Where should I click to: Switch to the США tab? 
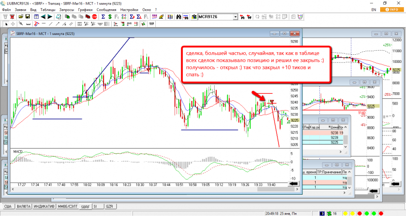tap(8, 206)
